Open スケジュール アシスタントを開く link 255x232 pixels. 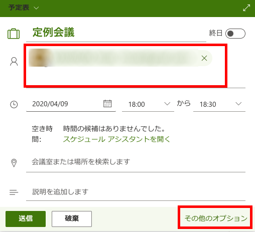116,139
